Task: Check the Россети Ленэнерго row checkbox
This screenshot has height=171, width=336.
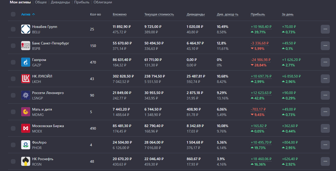Action: (x=13, y=95)
